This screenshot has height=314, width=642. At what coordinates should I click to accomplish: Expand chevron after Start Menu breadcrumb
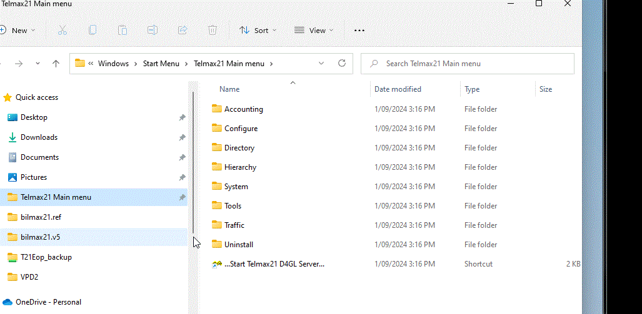point(186,64)
